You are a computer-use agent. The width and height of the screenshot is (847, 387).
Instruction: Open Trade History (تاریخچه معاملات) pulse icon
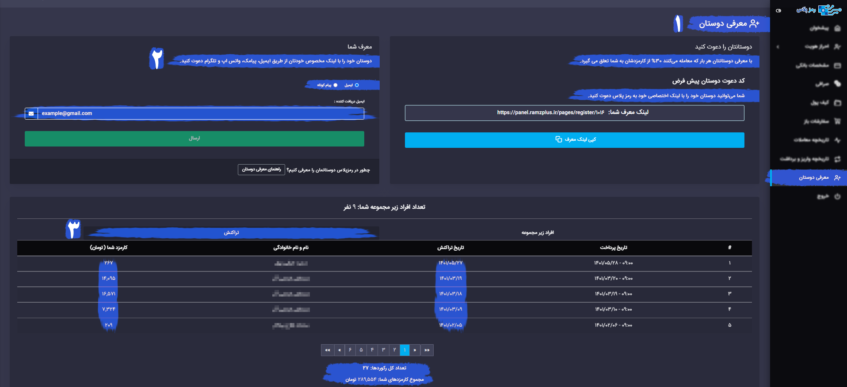point(837,140)
